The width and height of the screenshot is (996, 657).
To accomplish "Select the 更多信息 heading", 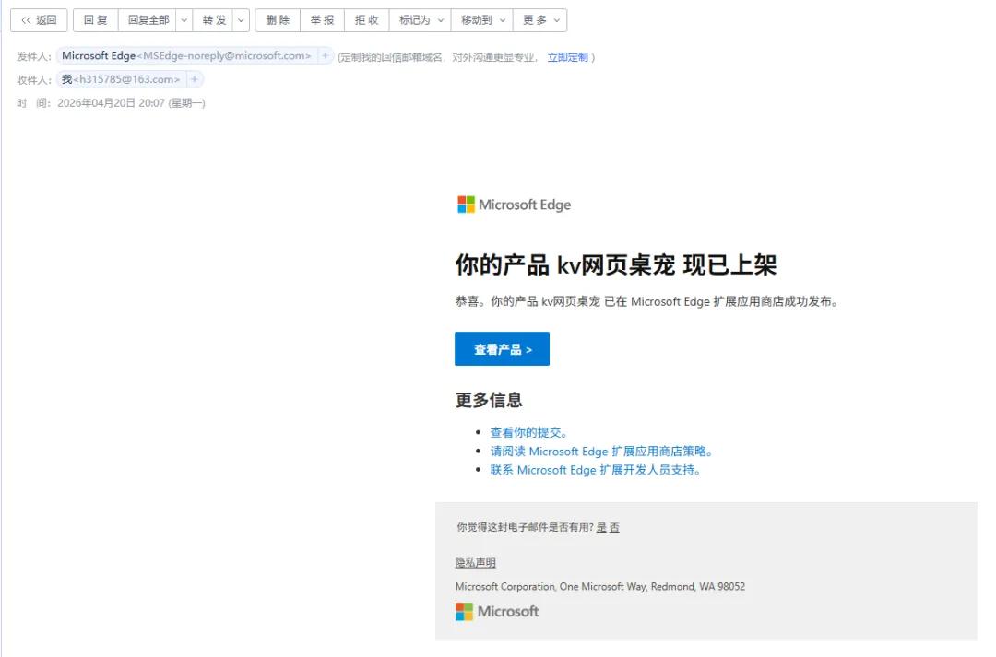I will 489,400.
